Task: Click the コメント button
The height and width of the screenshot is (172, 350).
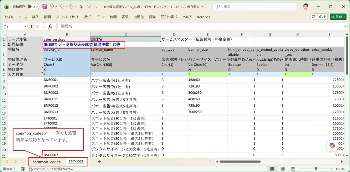Action: click(319, 17)
